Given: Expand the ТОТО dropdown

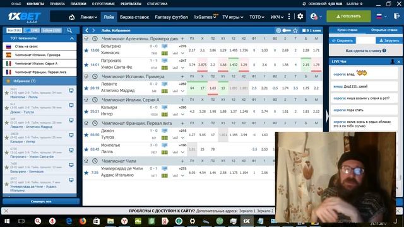Looking at the screenshot, I should [x=257, y=17].
